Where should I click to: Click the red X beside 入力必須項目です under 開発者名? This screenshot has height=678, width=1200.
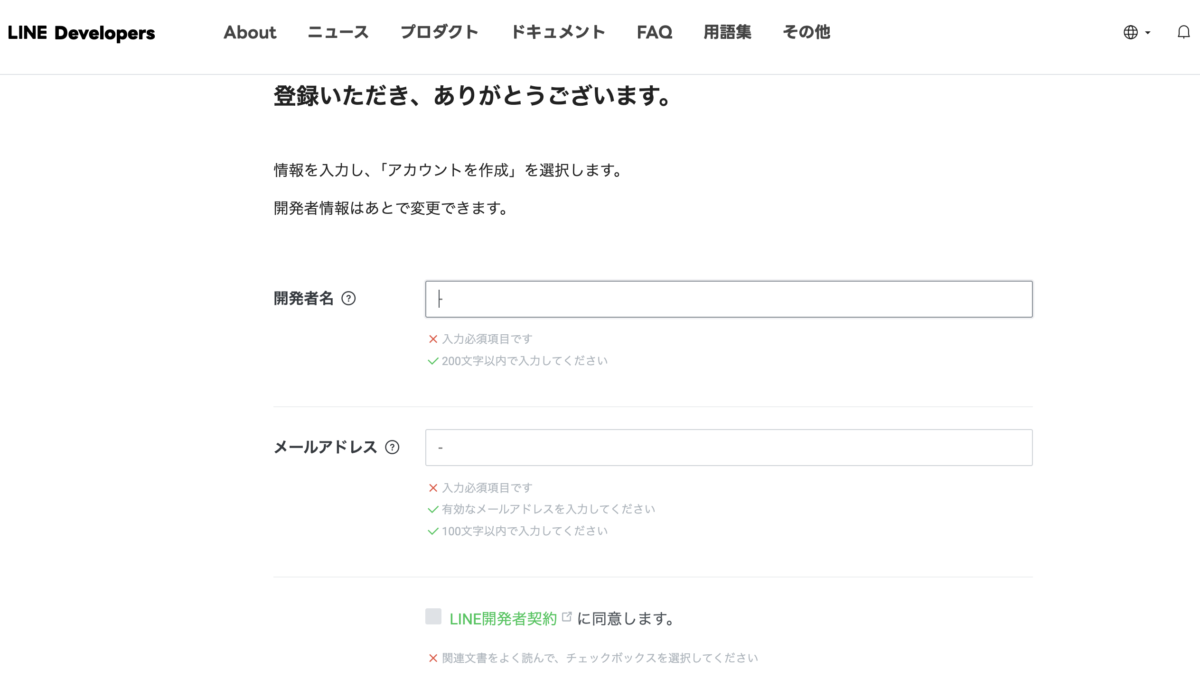[432, 339]
